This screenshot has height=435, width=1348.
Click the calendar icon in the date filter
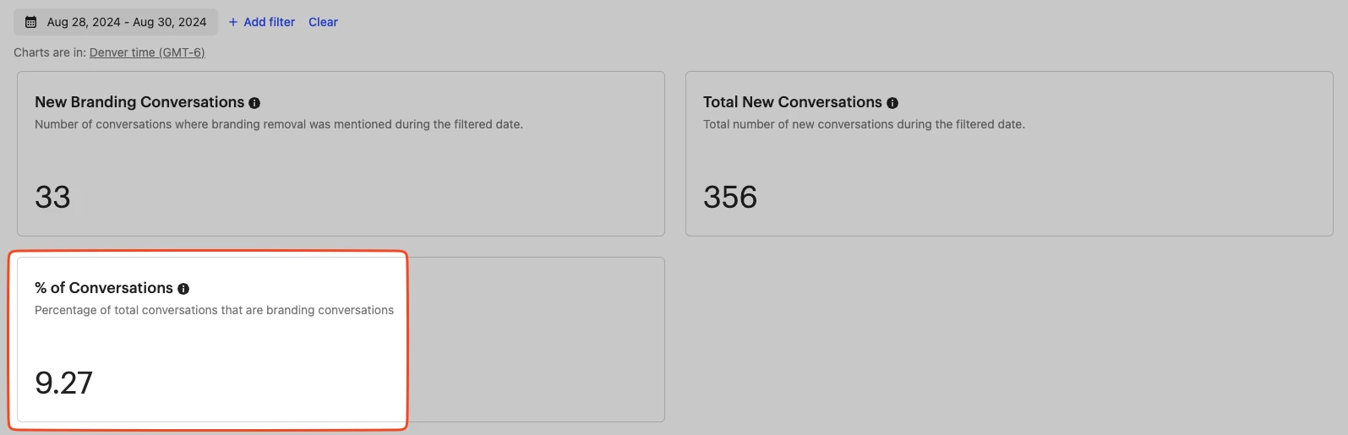(31, 22)
